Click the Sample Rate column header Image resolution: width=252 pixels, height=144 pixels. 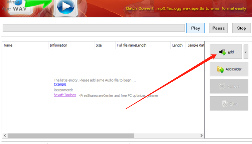pos(195,45)
